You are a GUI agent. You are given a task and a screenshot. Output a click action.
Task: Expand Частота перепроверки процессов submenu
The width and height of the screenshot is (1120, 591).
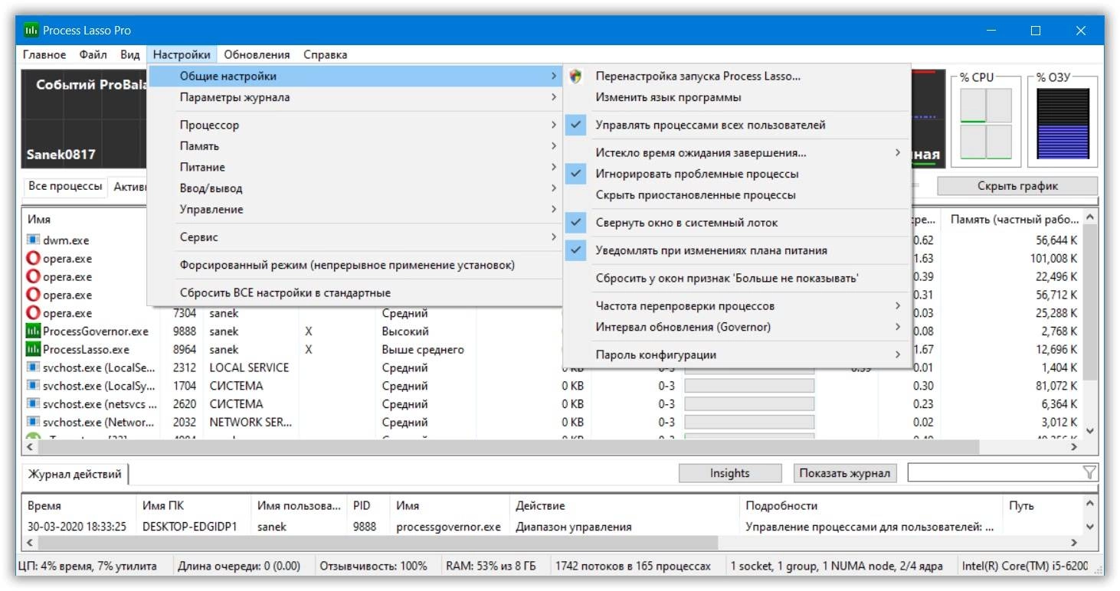coord(737,305)
